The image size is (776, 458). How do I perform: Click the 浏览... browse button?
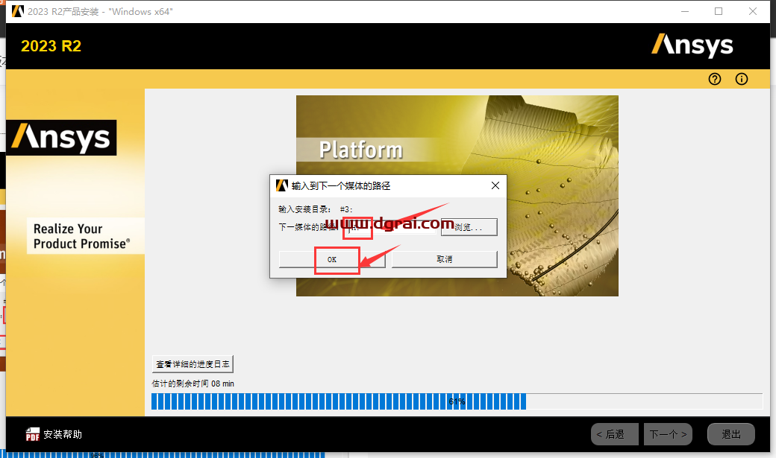pos(469,227)
